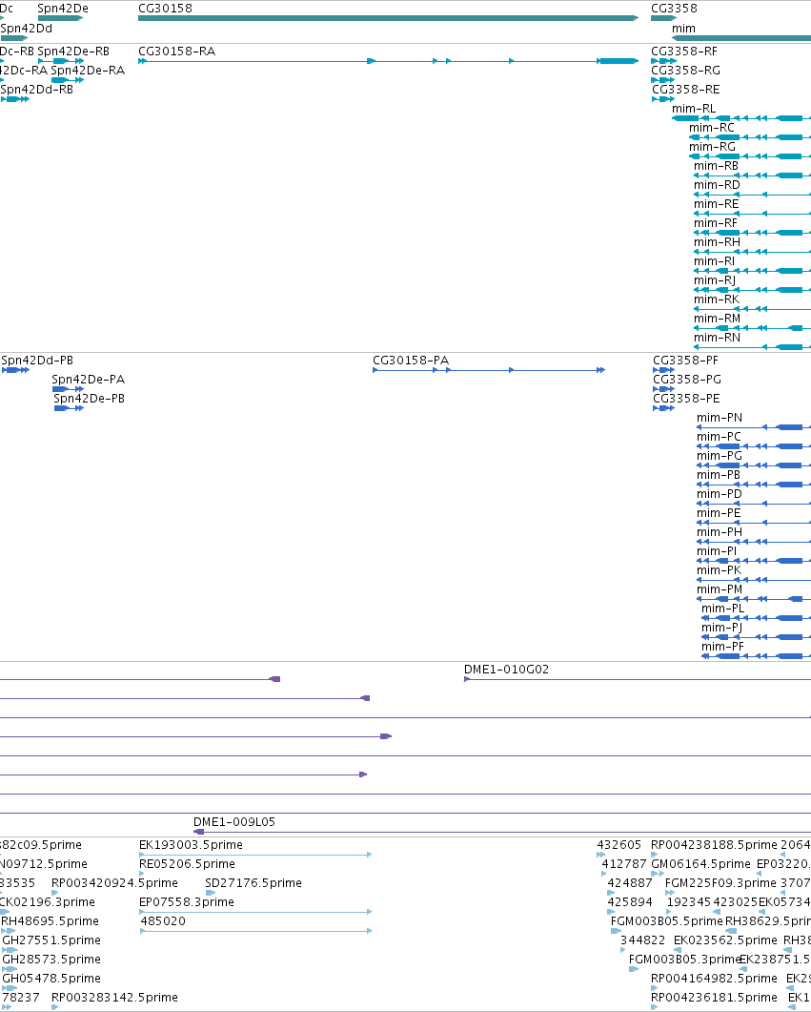Open transcript CG30158-RA

176,51
